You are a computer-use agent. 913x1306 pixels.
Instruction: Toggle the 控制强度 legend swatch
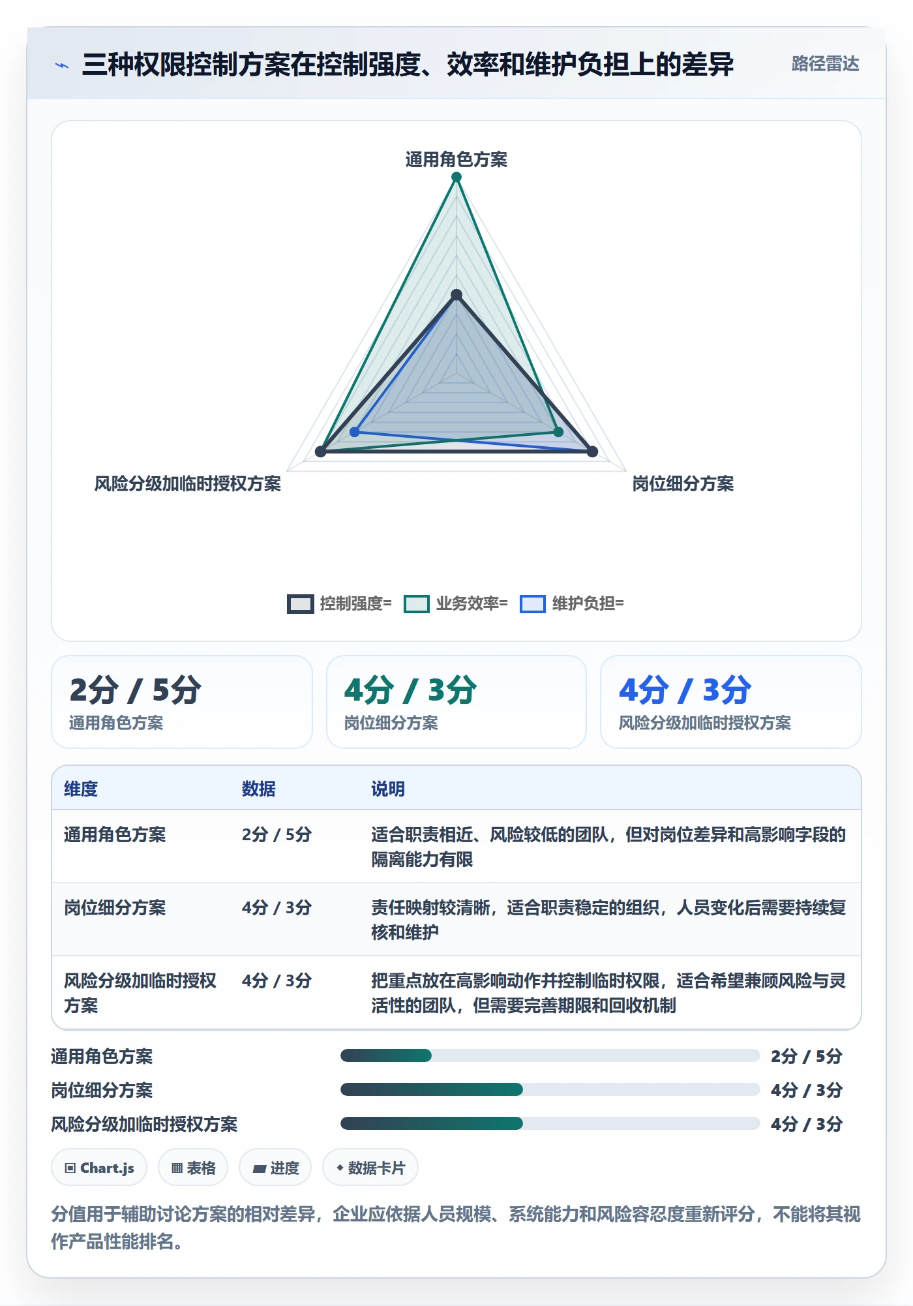point(301,603)
